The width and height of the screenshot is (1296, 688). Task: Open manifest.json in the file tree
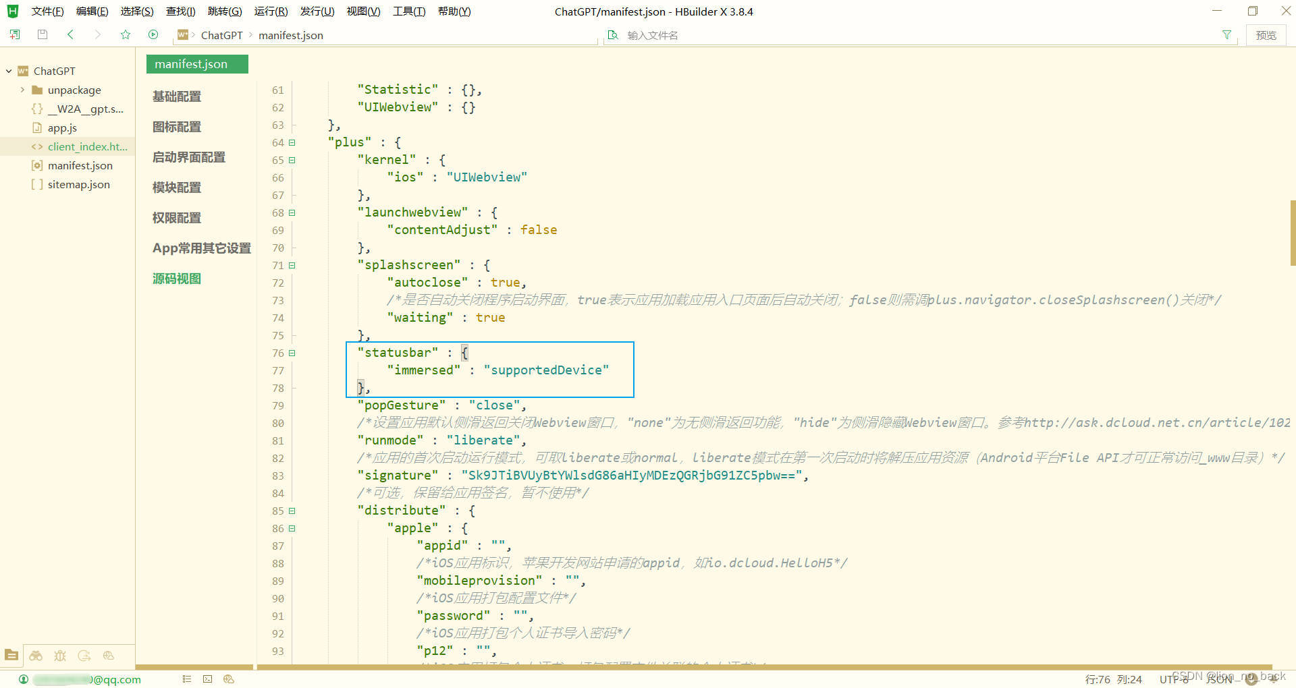[80, 165]
